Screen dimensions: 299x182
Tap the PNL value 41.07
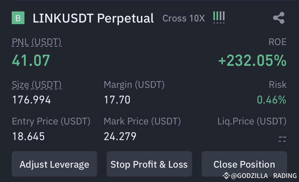pos(31,60)
